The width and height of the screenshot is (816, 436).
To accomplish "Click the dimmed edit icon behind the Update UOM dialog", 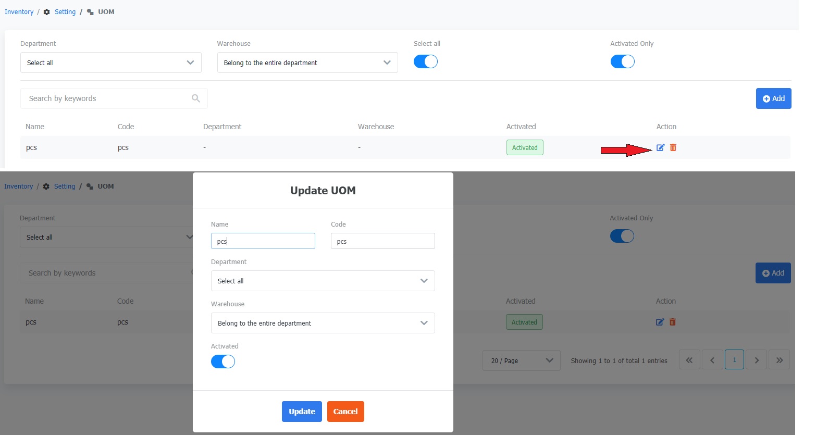I will (x=660, y=322).
